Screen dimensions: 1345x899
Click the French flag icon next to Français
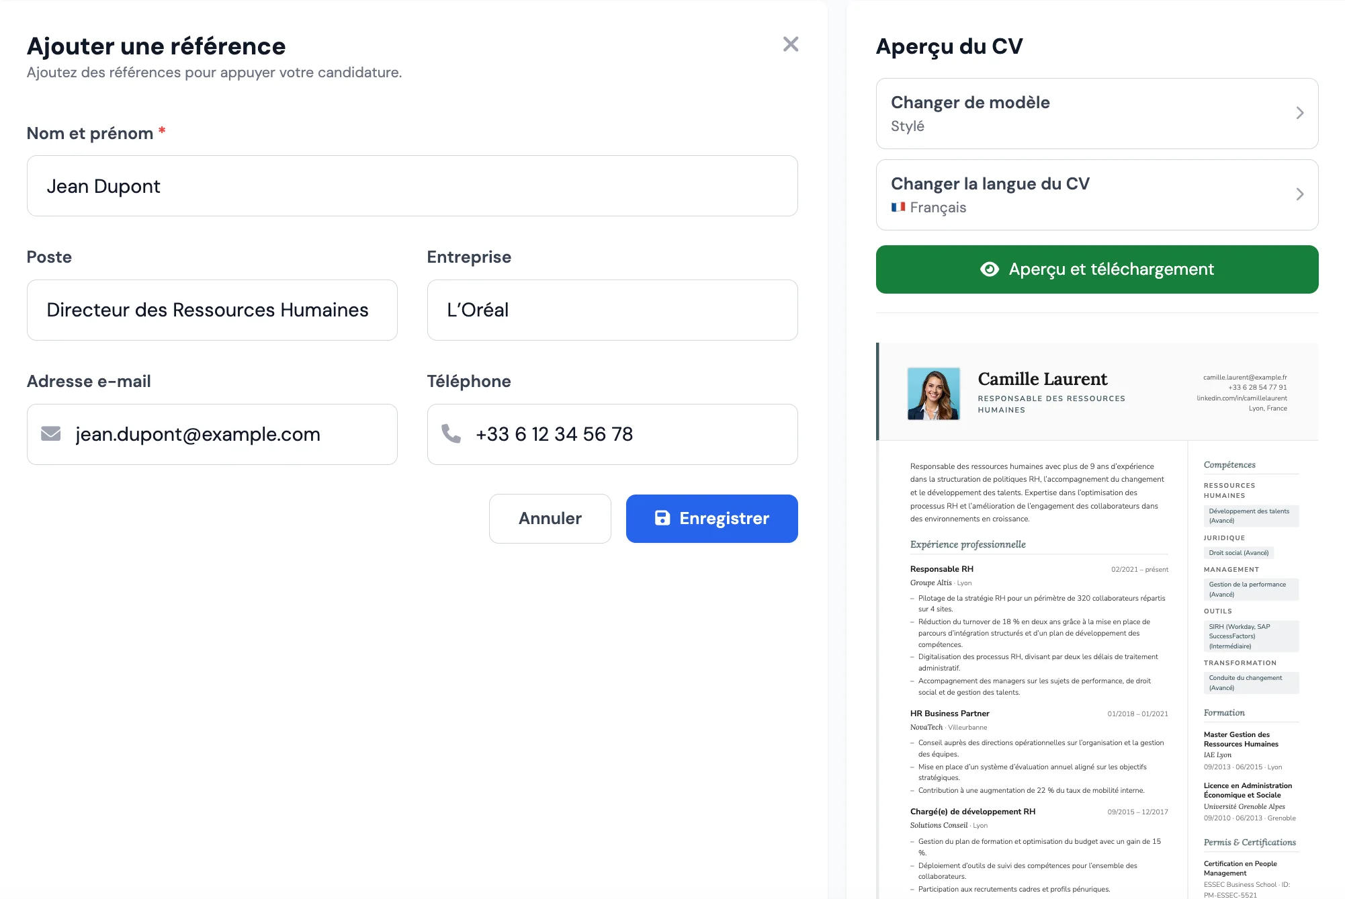click(899, 208)
